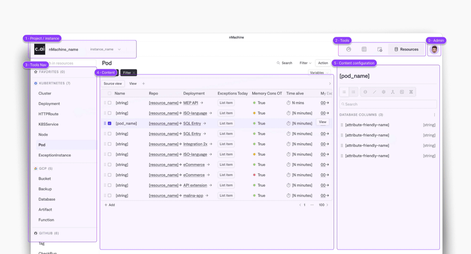Switch to the Resources tab
Viewport: 471px width, 254px height.
click(406, 49)
